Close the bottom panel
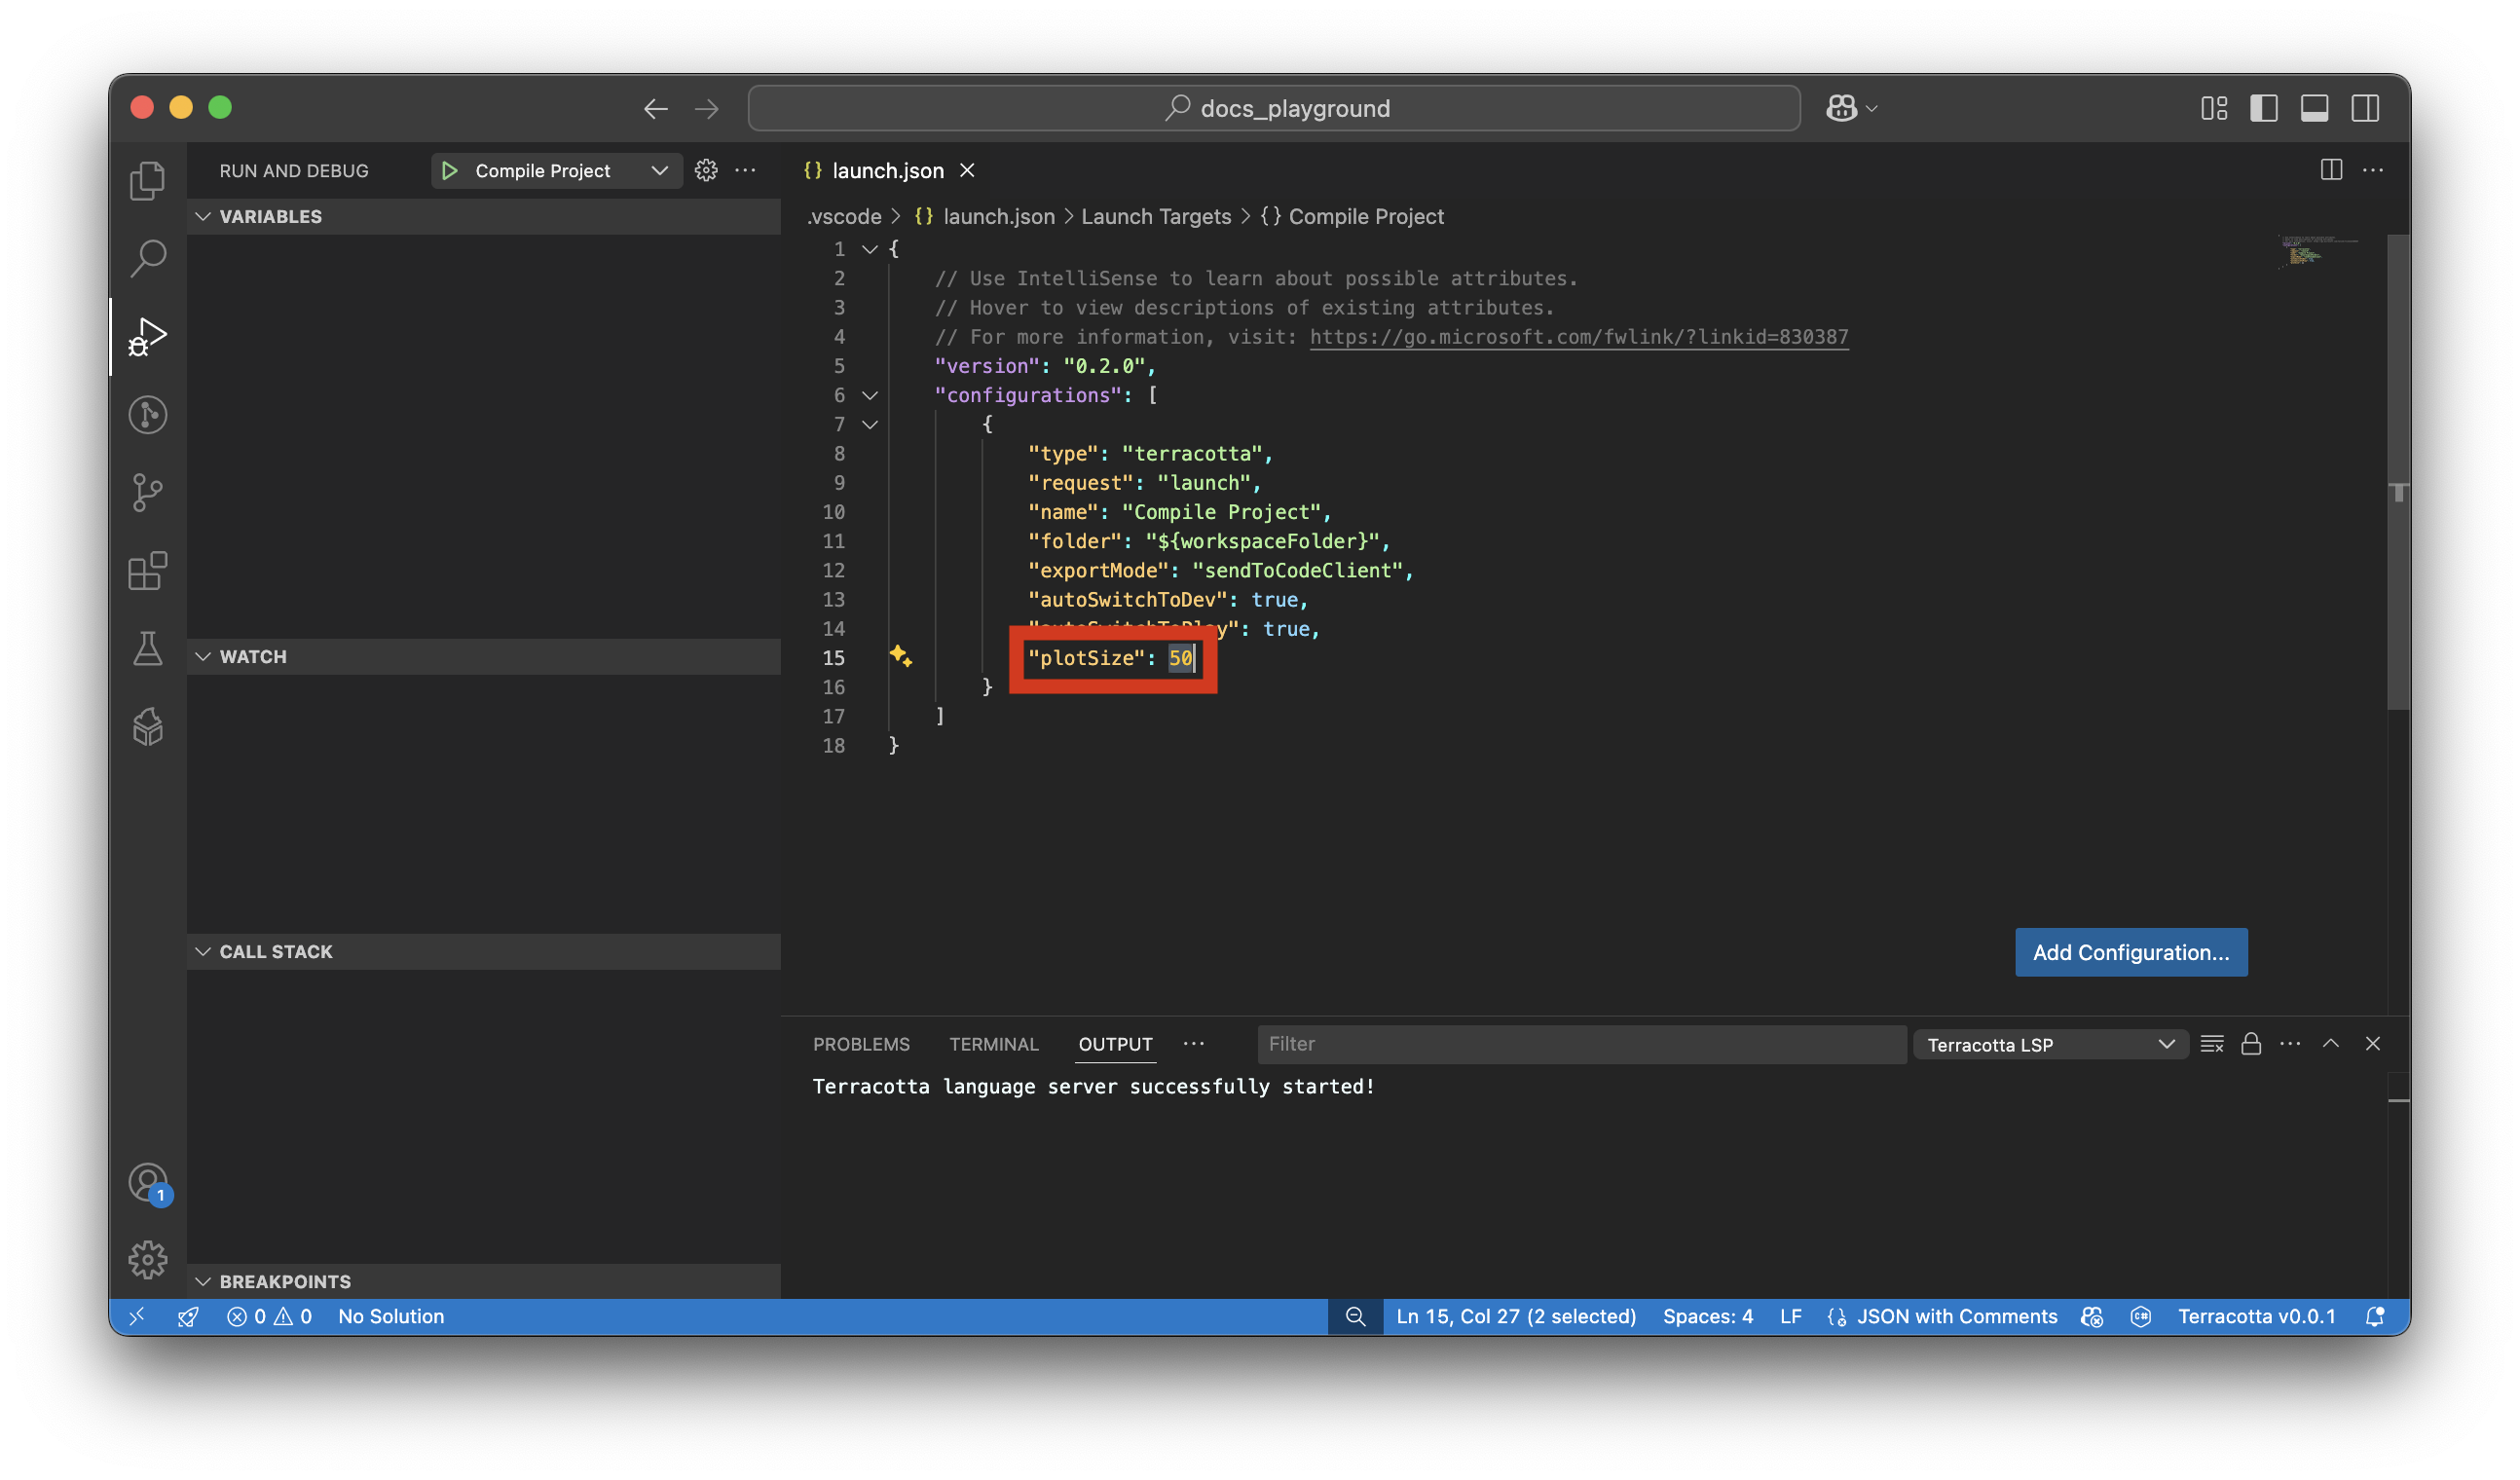The height and width of the screenshot is (1480, 2520). 2373,1044
